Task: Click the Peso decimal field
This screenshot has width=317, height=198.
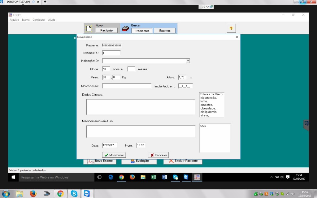Action: [x=116, y=77]
